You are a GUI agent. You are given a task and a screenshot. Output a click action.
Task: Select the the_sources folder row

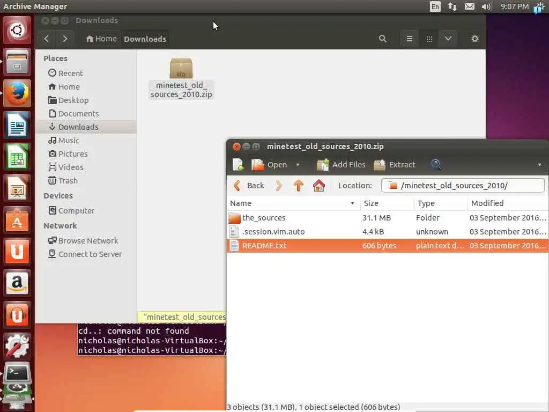pyautogui.click(x=388, y=218)
